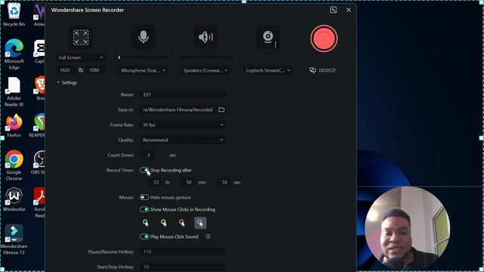Open the webcam three-dot options

[x=275, y=45]
